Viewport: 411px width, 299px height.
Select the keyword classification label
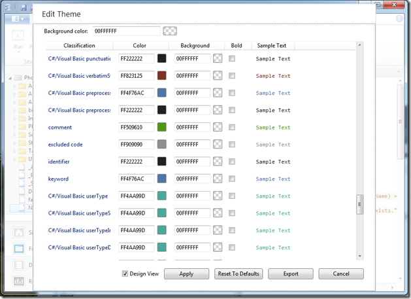tap(58, 179)
